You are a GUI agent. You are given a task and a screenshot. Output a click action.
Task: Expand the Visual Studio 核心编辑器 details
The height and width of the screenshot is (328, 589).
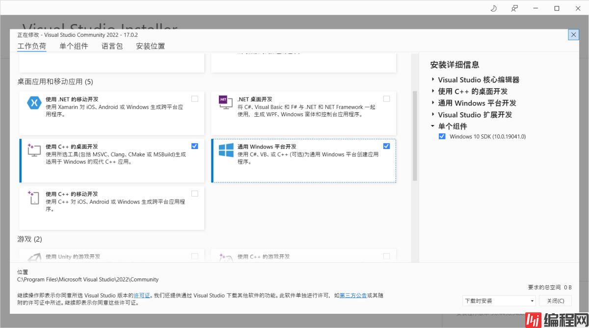(x=433, y=79)
